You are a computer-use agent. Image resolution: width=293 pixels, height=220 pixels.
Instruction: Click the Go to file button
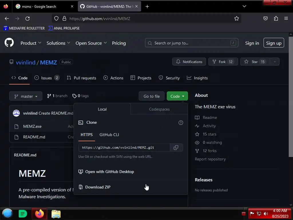152,96
